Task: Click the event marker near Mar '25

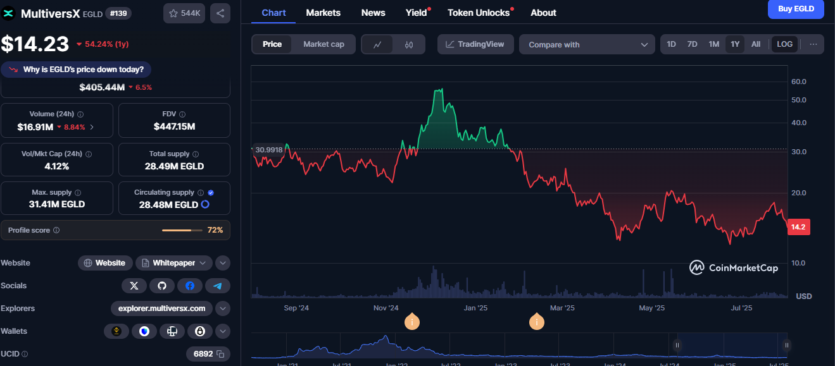Action: click(537, 322)
